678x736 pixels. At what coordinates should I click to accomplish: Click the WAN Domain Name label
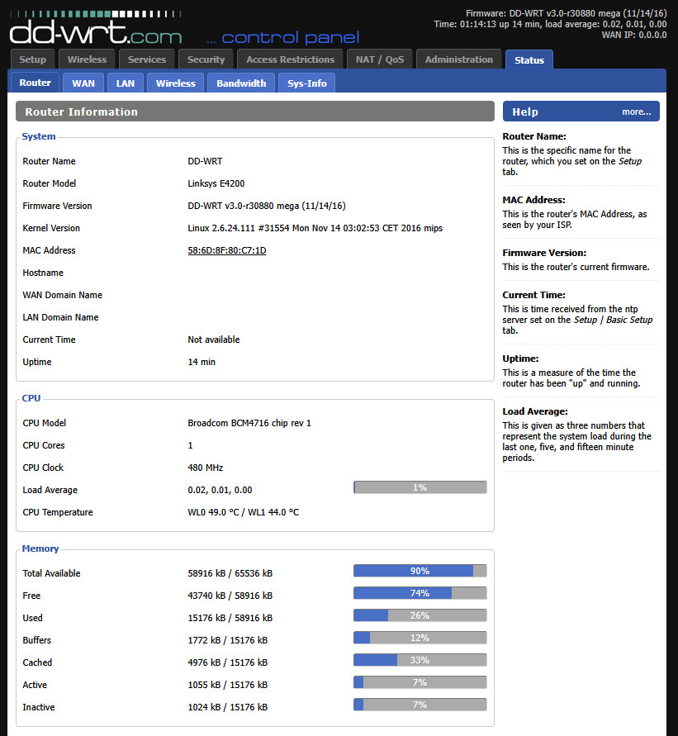63,295
